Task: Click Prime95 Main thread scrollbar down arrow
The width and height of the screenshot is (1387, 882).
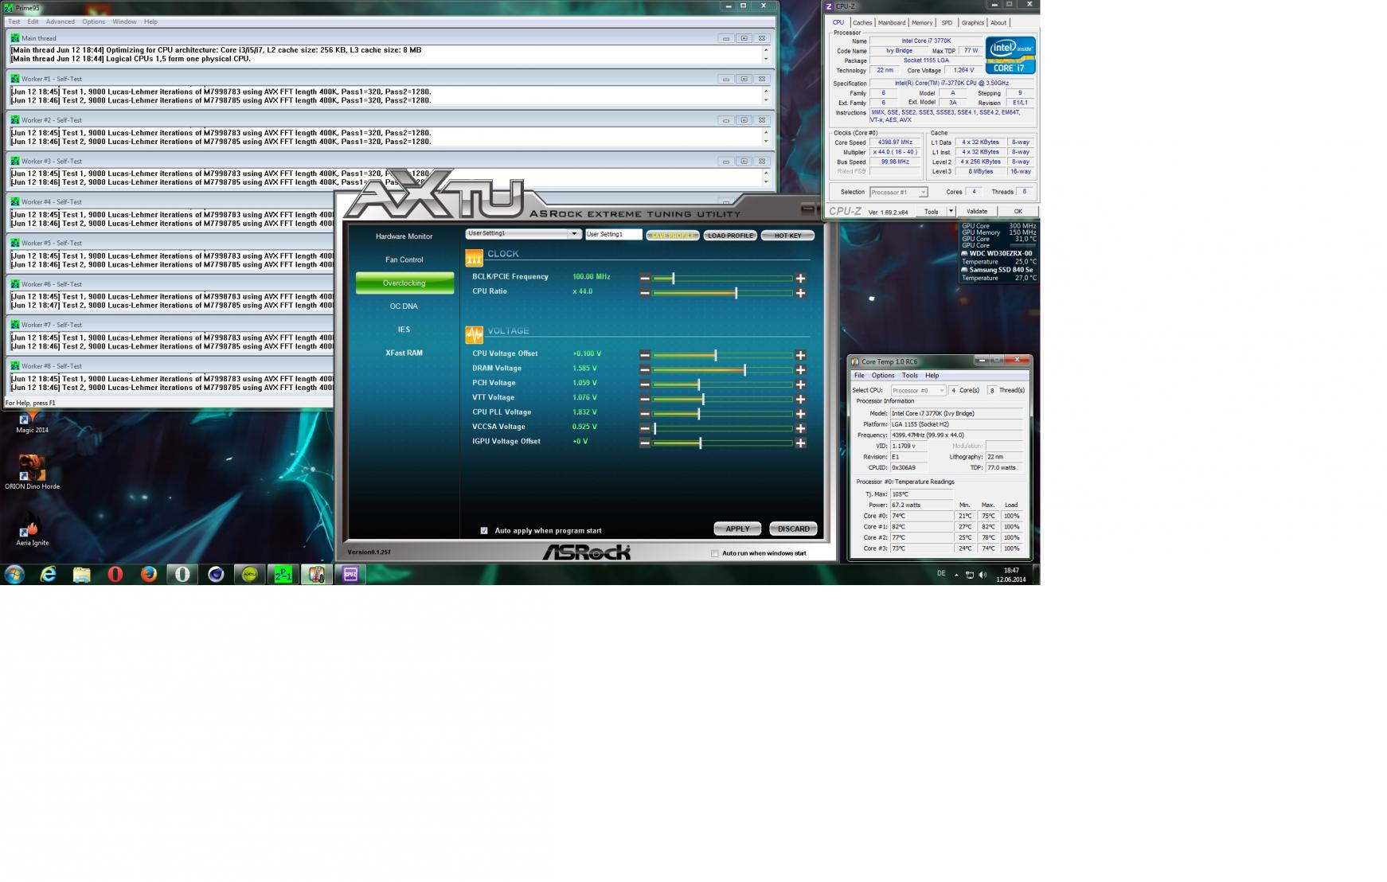Action: [x=766, y=59]
